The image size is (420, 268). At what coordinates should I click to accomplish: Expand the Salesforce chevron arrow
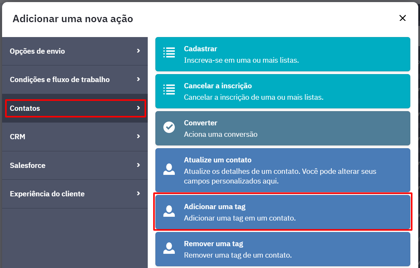(138, 165)
